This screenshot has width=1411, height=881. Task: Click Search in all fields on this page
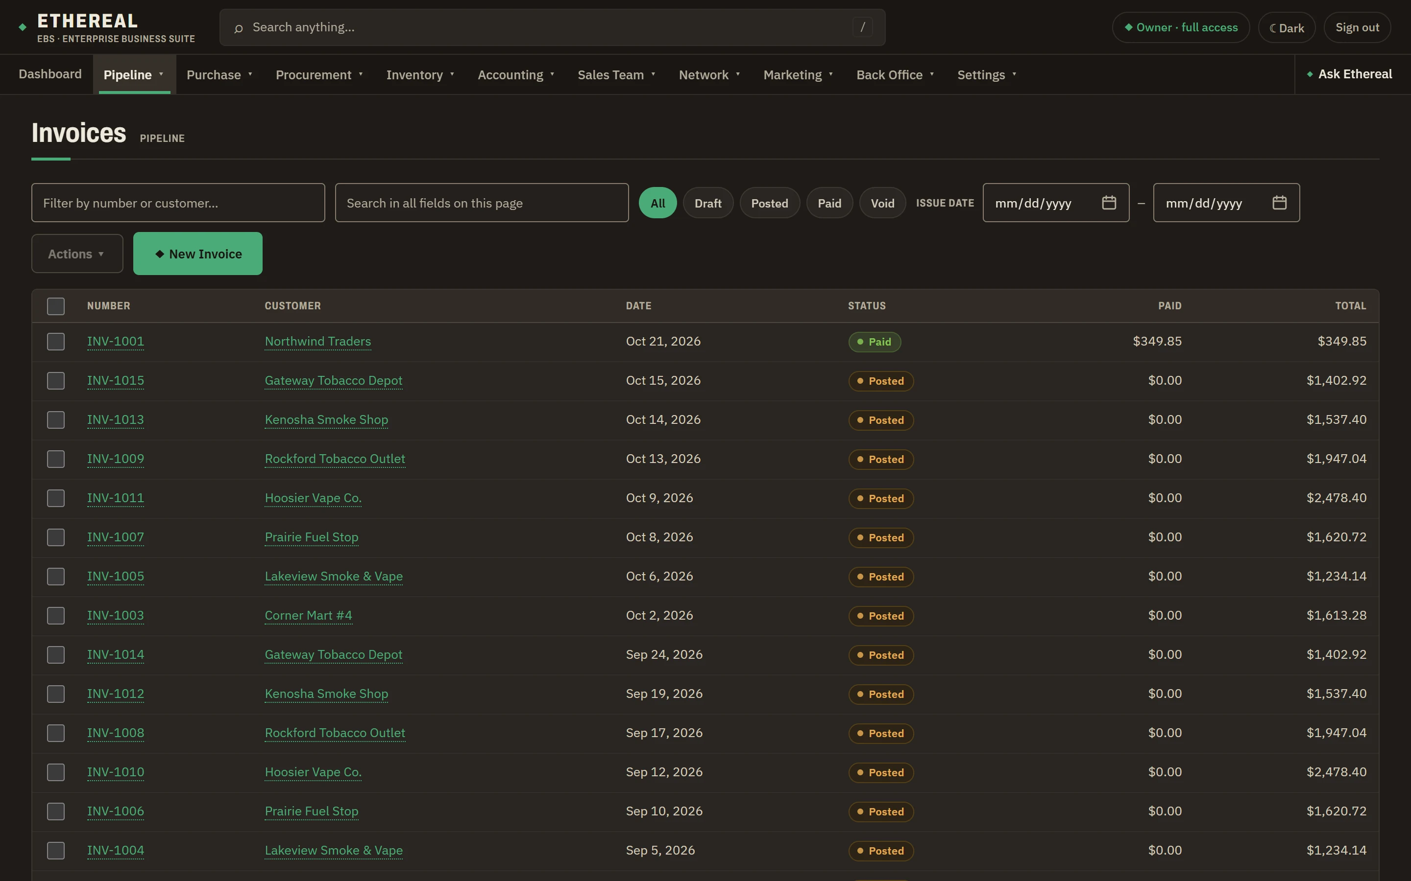(x=482, y=203)
